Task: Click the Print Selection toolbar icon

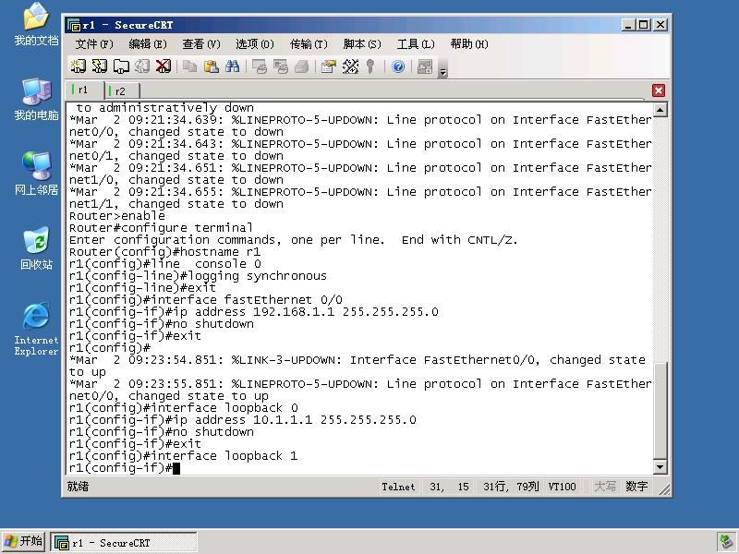Action: tap(281, 66)
